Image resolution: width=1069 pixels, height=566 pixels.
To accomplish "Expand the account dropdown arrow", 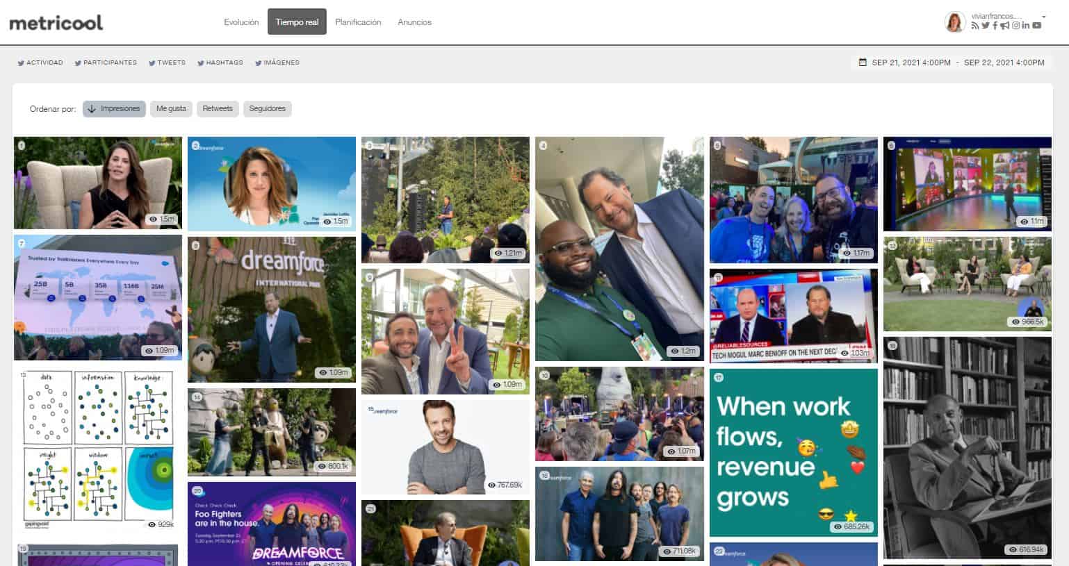I will (x=1044, y=17).
